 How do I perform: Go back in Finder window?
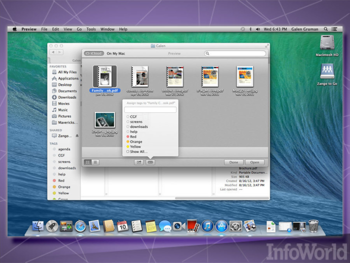[x=53, y=52]
